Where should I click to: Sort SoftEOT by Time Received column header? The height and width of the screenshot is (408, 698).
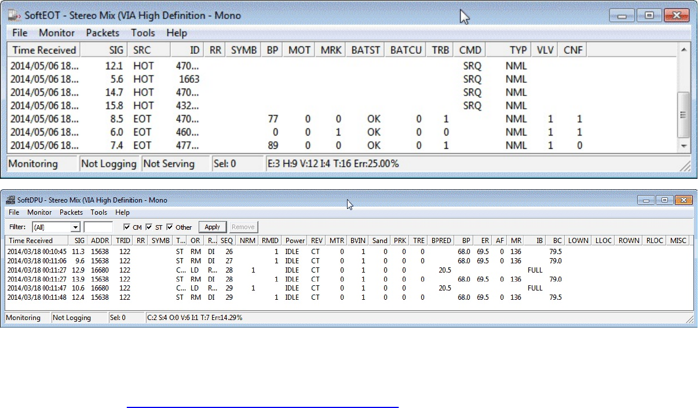[43, 50]
